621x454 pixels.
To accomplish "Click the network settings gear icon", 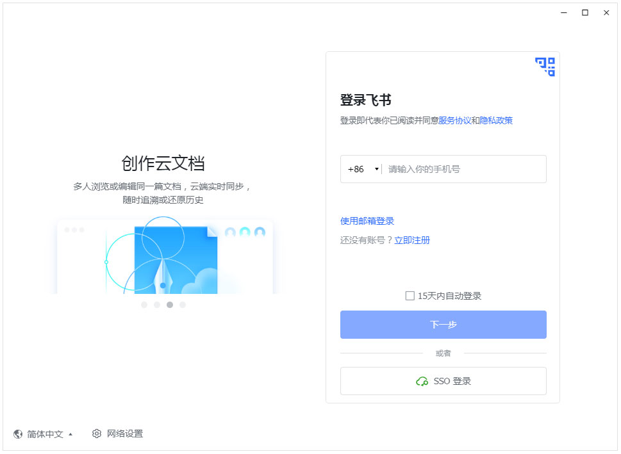I will pyautogui.click(x=97, y=434).
